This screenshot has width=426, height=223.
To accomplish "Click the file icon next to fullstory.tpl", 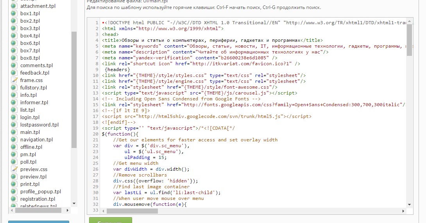I will click(x=14, y=87).
